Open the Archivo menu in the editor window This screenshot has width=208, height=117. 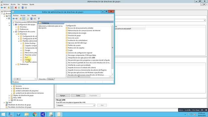16,15
